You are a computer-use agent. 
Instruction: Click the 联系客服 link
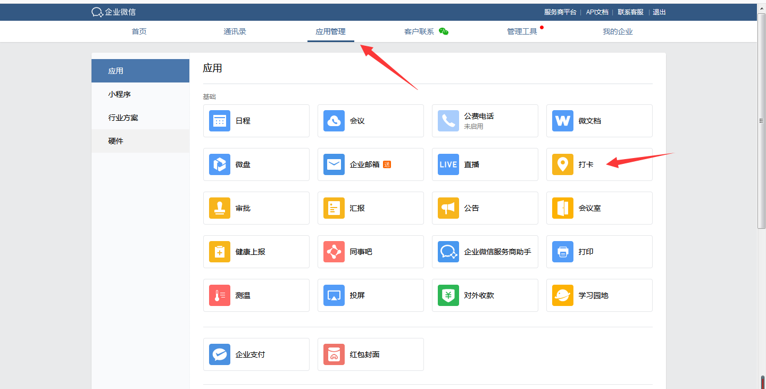(x=630, y=12)
